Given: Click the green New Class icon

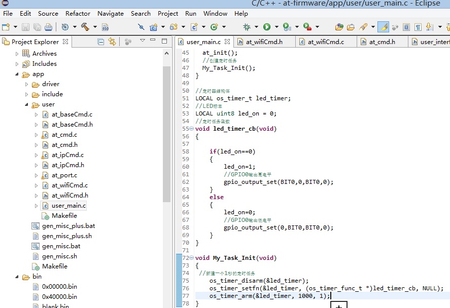Looking at the screenshot, I should (x=214, y=27).
